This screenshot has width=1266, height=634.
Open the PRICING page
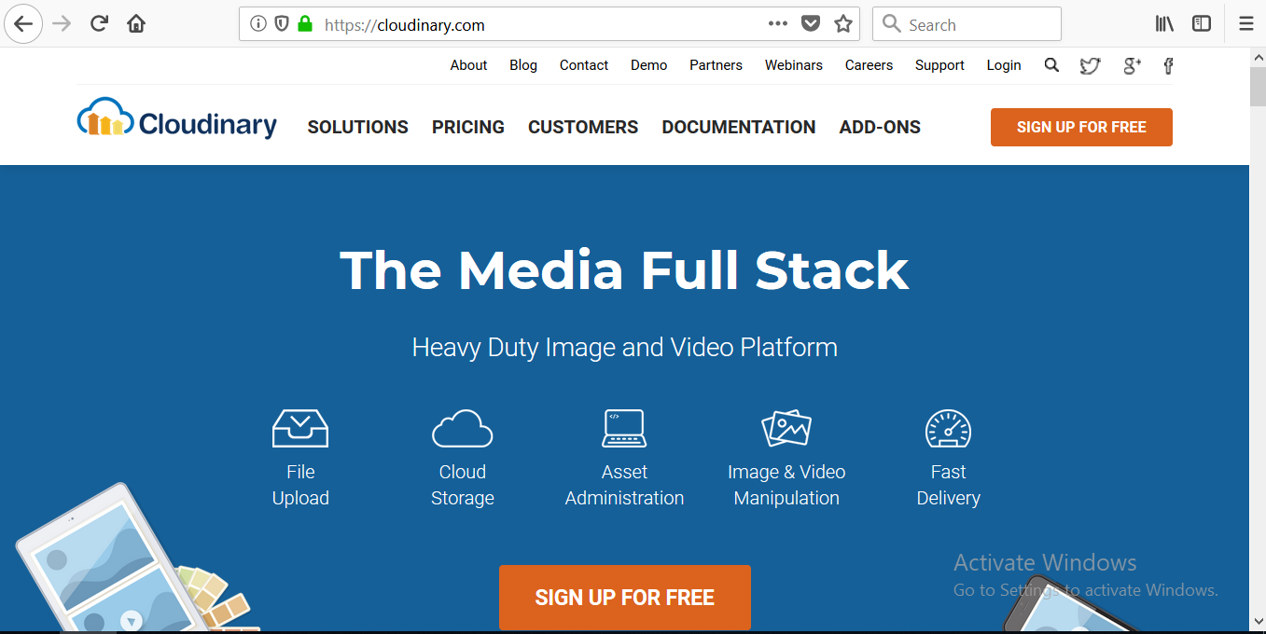pos(468,127)
